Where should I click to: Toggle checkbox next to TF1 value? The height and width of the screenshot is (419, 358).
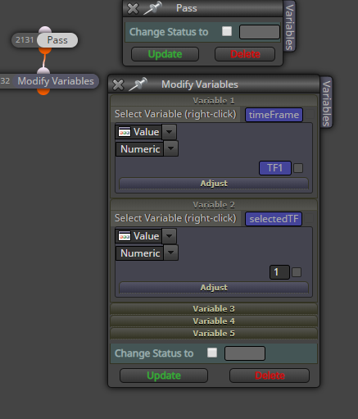pyautogui.click(x=298, y=168)
